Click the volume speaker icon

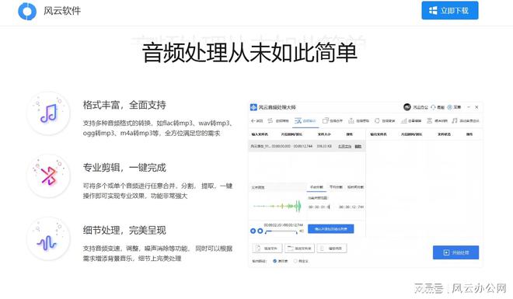coord(302,231)
